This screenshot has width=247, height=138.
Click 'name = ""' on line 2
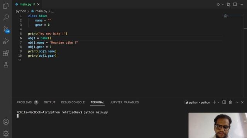(x=43, y=20)
